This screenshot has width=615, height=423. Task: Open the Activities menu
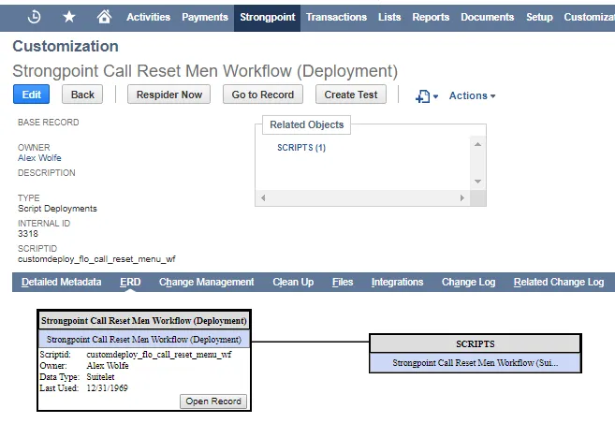tap(148, 17)
